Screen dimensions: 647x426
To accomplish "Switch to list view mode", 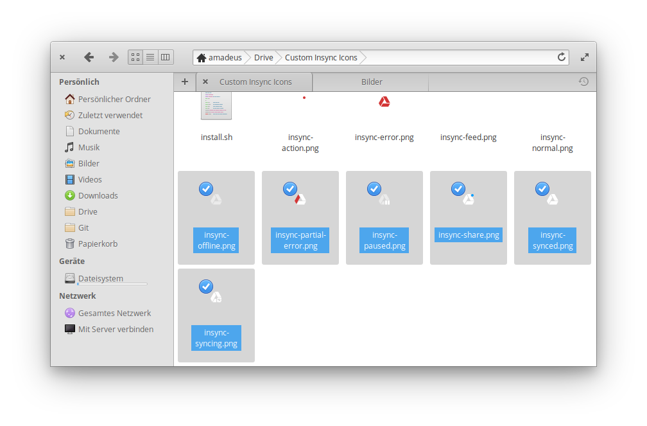I will (150, 57).
